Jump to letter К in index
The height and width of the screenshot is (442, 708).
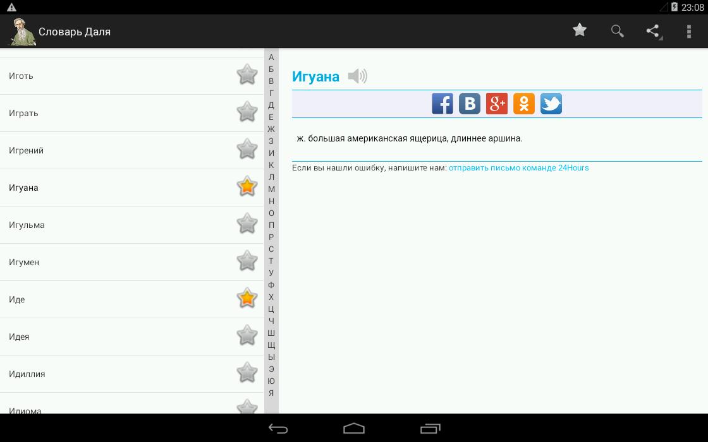[x=271, y=165]
